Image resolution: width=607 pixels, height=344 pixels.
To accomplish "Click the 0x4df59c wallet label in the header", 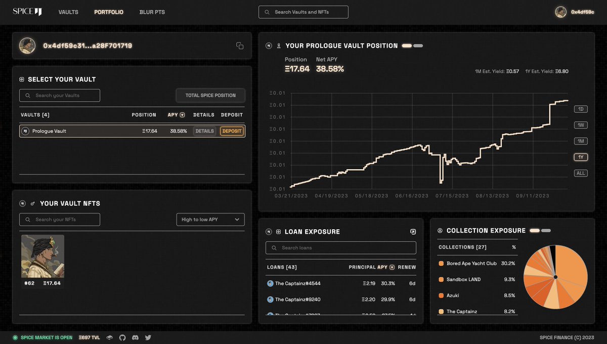I will [583, 12].
